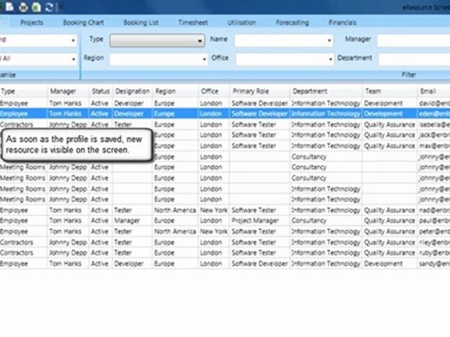The image size is (450, 337).
Task: Click Active status in the sandy@ row
Action: 99,264
